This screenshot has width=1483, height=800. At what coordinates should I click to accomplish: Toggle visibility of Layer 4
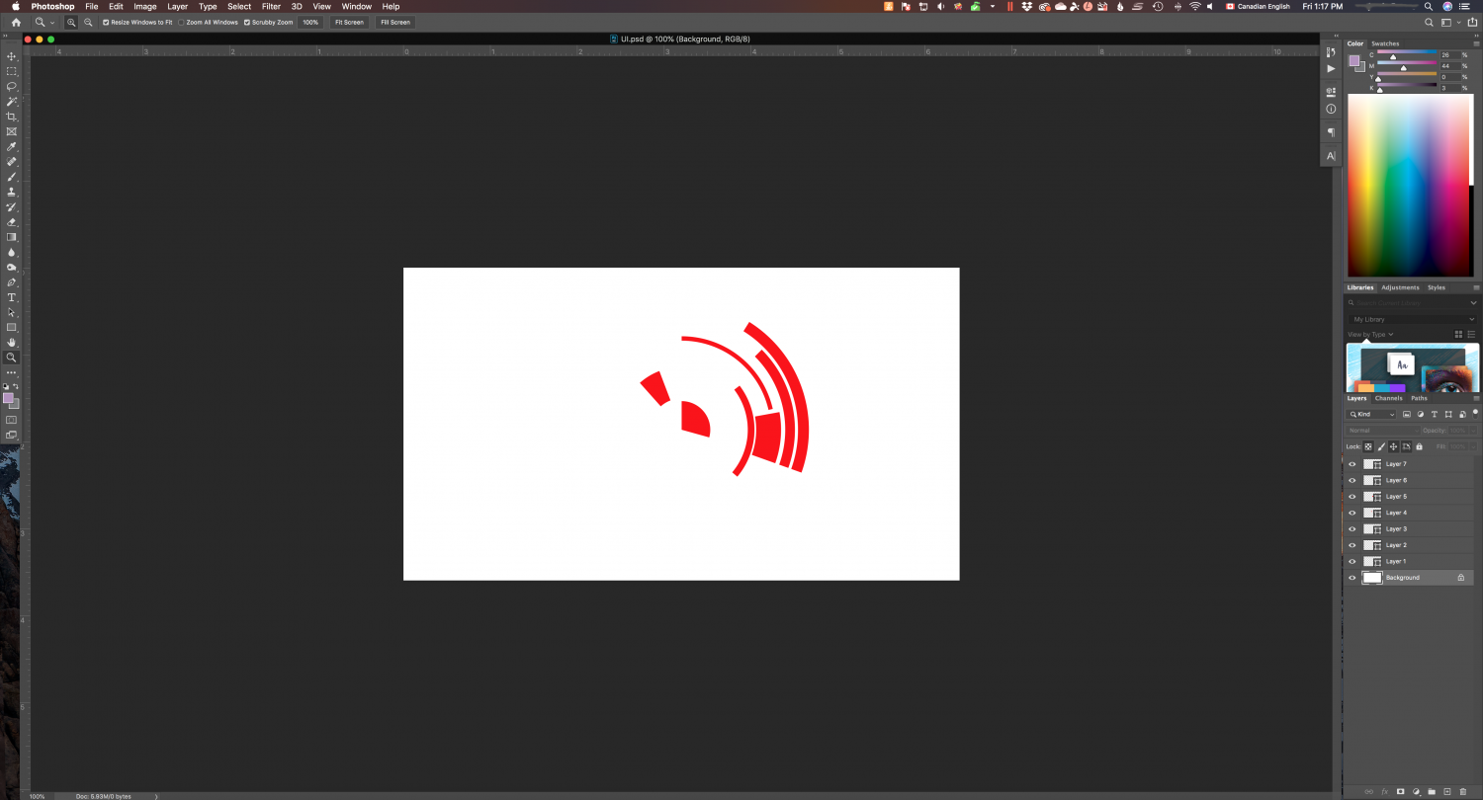tap(1352, 513)
